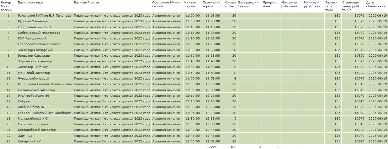
Task: Click start time 11:00:00 cell
Action: [x=193, y=15]
